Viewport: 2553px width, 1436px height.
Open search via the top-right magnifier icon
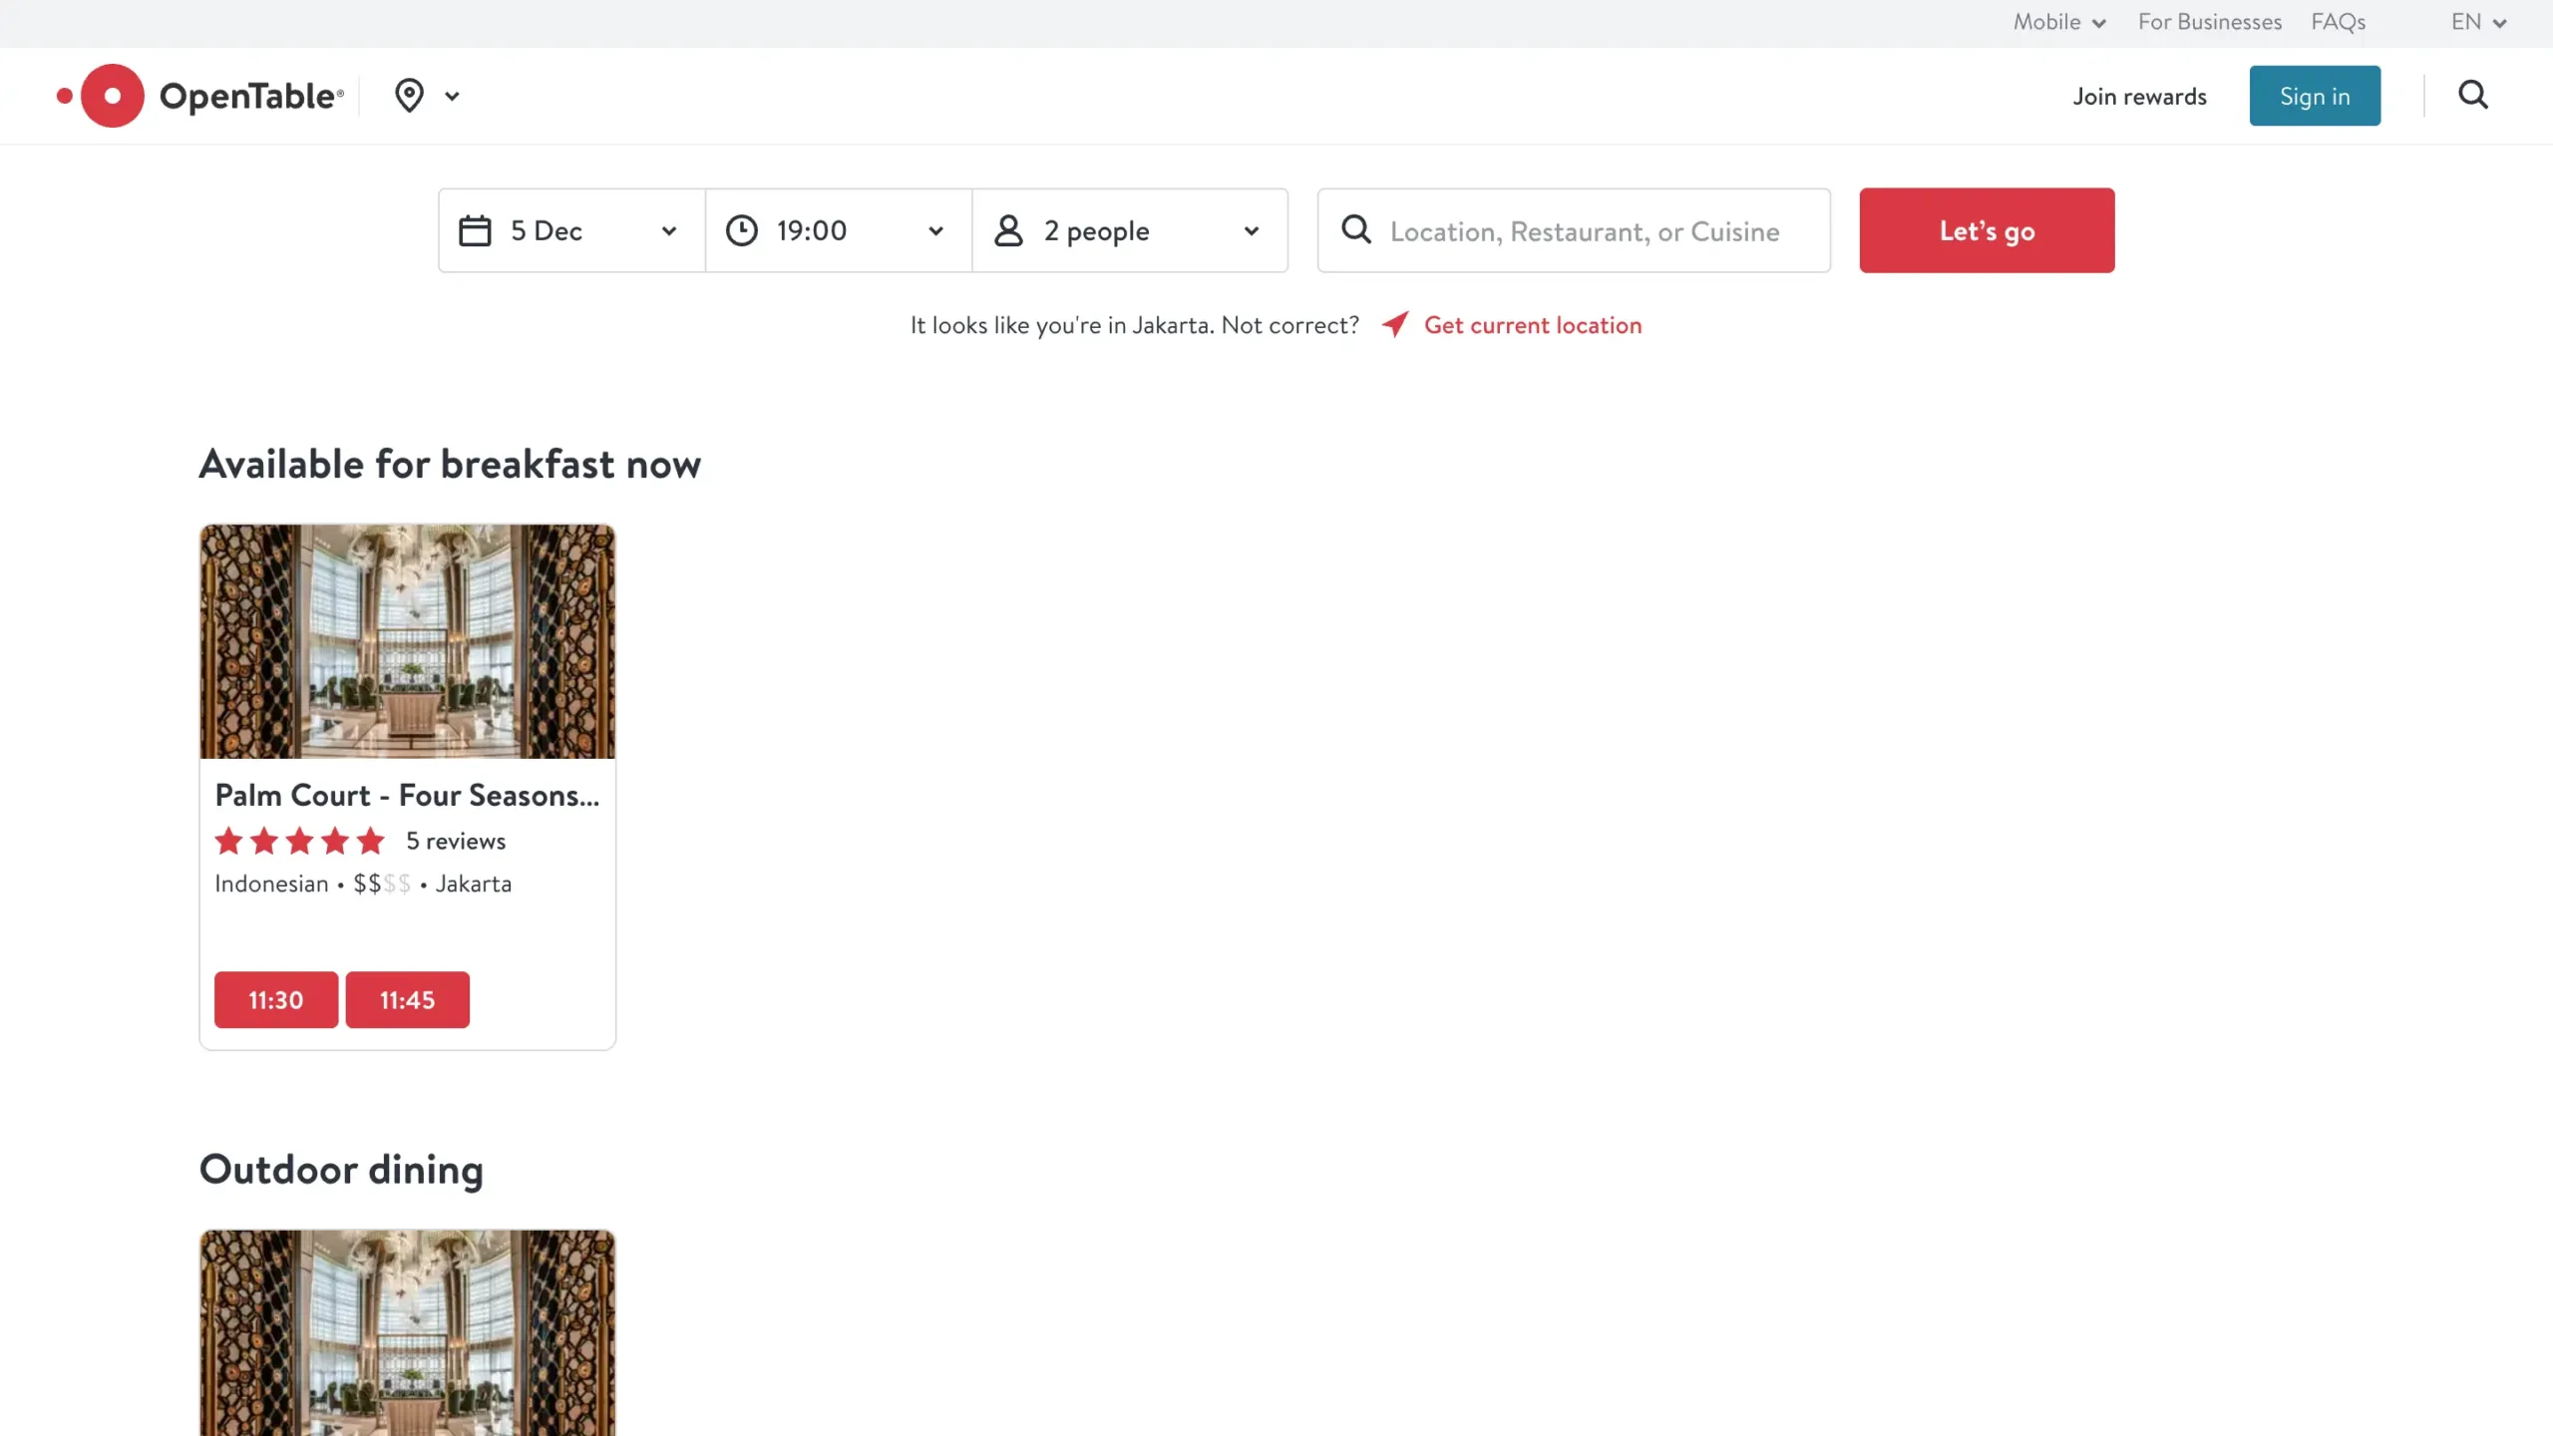(2473, 95)
